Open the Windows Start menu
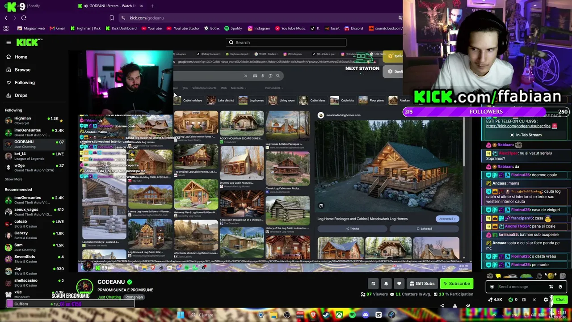Image resolution: width=572 pixels, height=322 pixels. (181, 315)
